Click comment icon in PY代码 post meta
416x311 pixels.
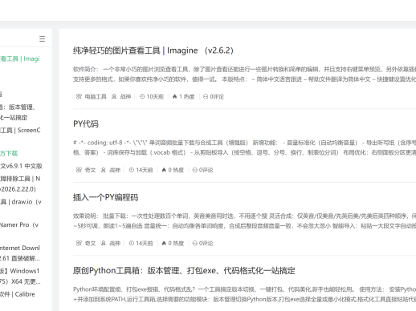pos(194,170)
